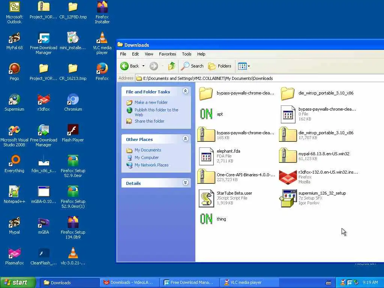Click the Up folder toolbar icon
Viewport: 384px width, 288px height.
point(172,66)
